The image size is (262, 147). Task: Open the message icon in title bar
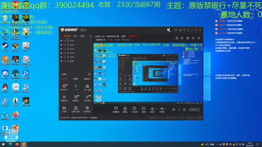tap(176, 30)
